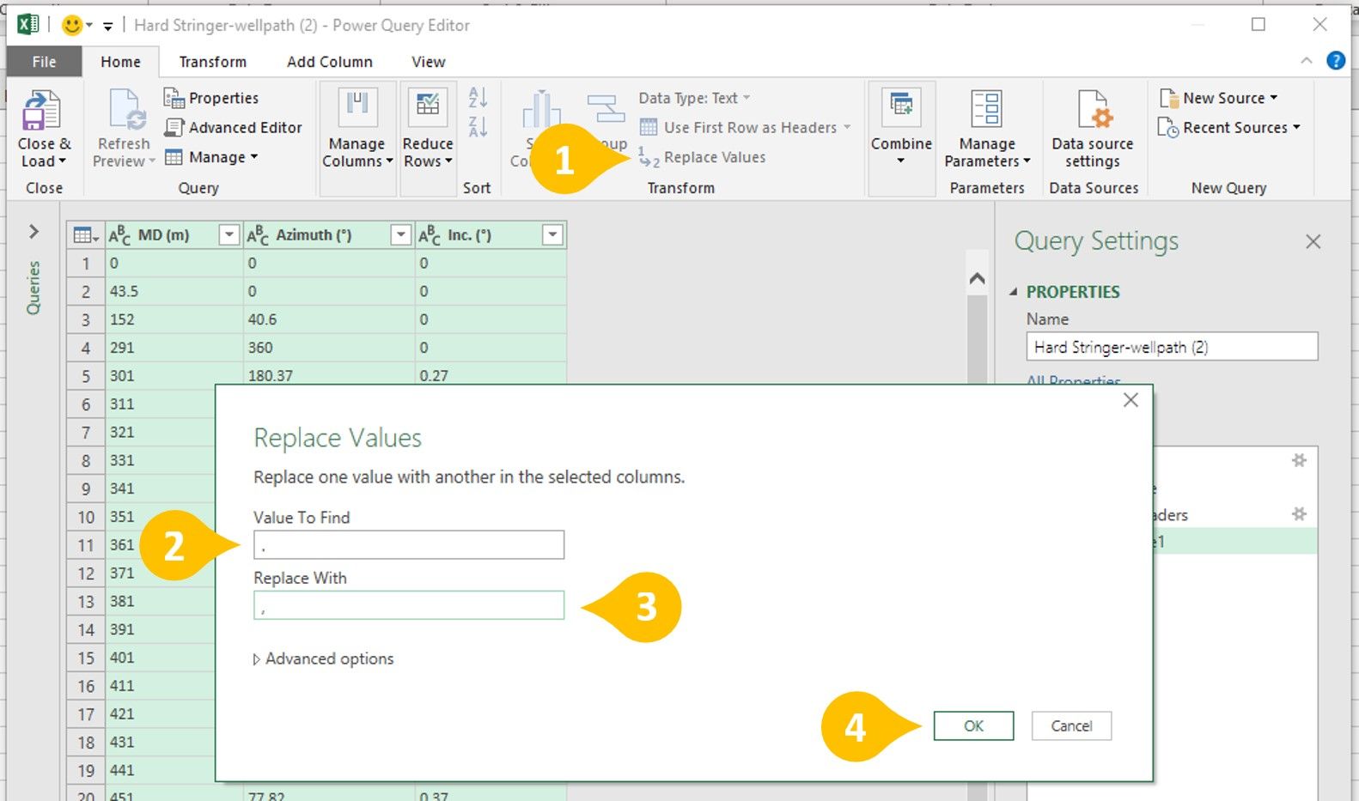The image size is (1359, 801).
Task: Confirm replacement with the OK button
Action: (x=973, y=726)
